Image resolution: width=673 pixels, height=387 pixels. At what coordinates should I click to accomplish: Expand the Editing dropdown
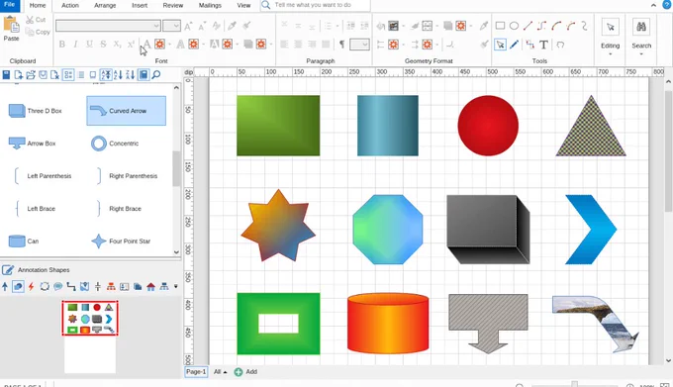610,54
